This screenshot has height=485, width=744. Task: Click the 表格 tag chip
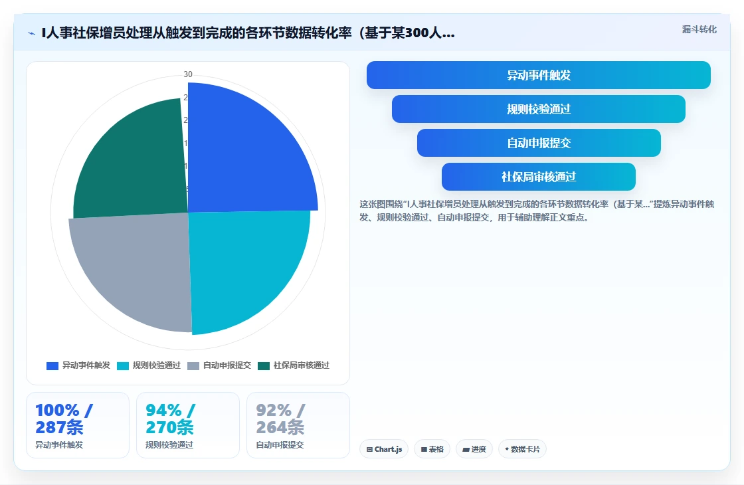432,449
